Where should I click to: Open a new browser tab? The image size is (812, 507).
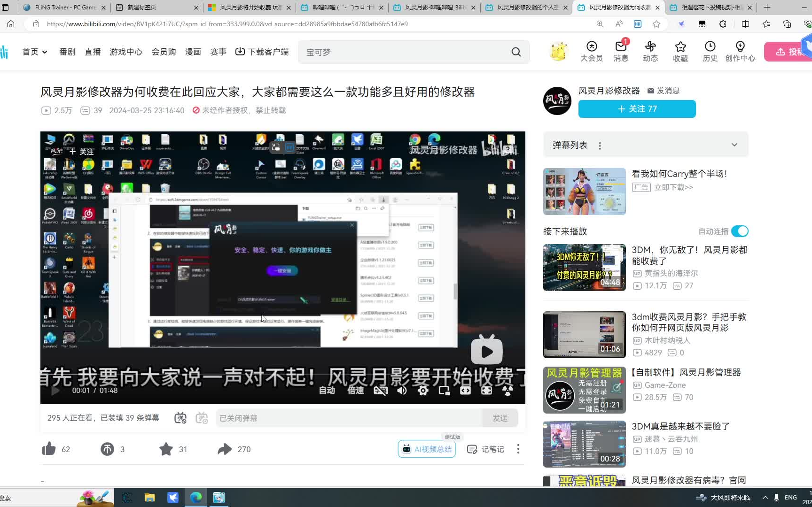coord(767,7)
